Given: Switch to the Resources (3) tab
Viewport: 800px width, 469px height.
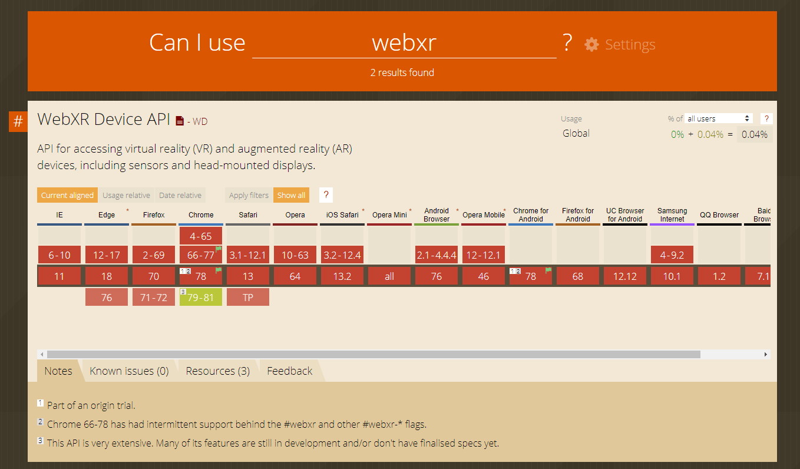Looking at the screenshot, I should pyautogui.click(x=217, y=371).
